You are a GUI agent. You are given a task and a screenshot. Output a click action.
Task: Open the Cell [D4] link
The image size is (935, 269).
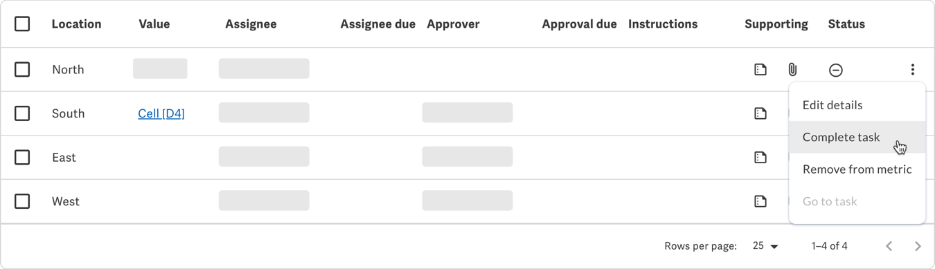tap(161, 113)
